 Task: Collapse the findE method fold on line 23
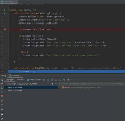click(x=8, y=68)
